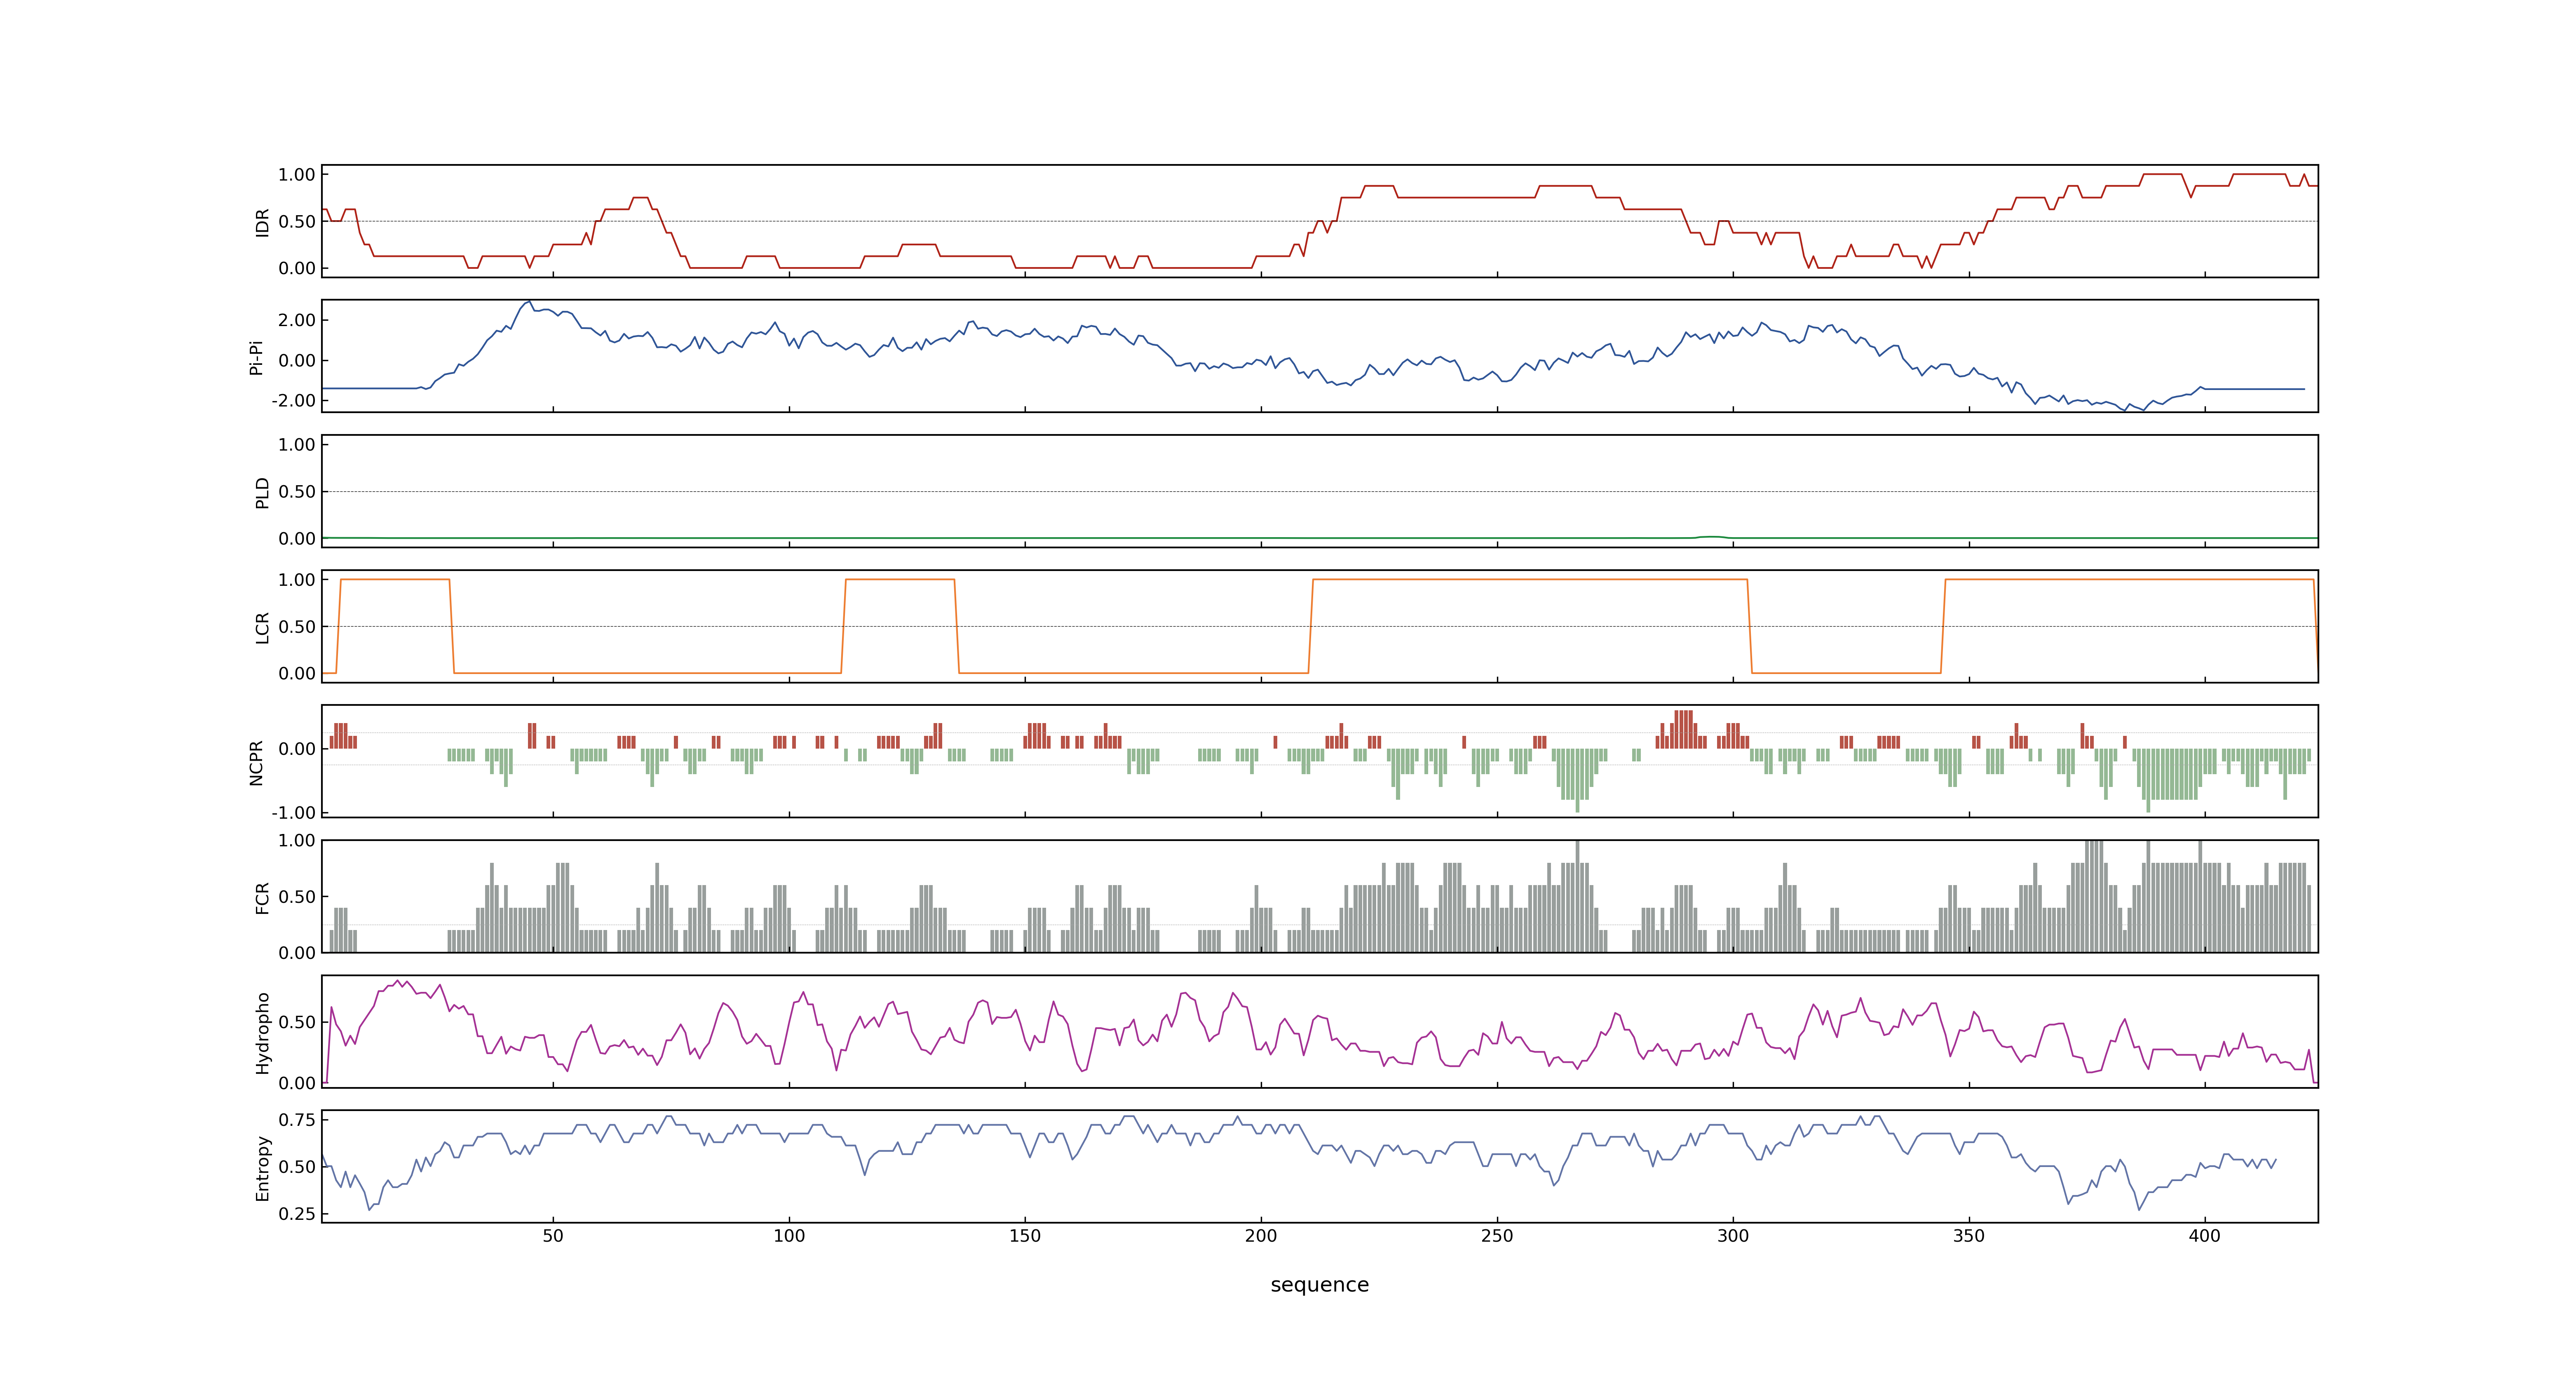
Task: Click the Pi-Pi axis label
Action: (x=256, y=357)
